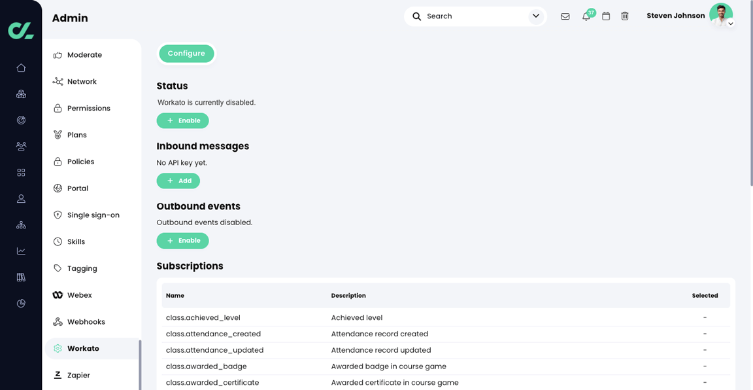Select the class.awarded_certificate row
Viewport: 753px width, 390px height.
(446, 383)
